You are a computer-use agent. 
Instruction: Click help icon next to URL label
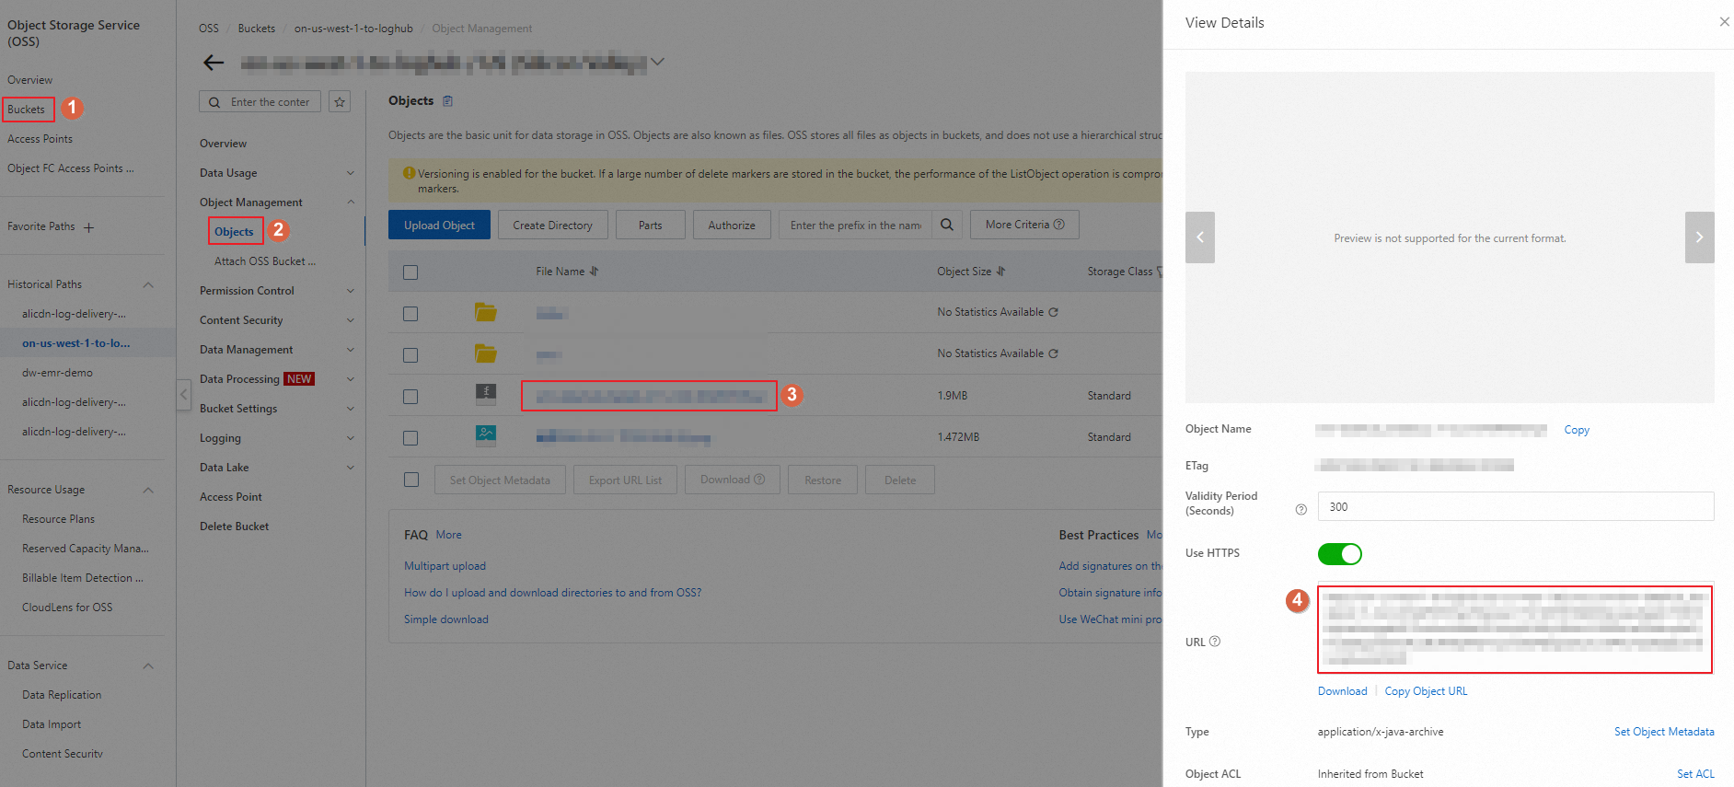pyautogui.click(x=1215, y=642)
